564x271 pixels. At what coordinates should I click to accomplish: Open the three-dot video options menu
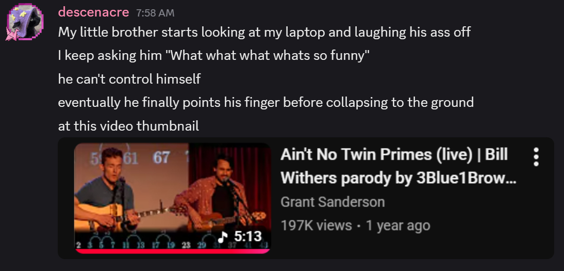tap(536, 157)
